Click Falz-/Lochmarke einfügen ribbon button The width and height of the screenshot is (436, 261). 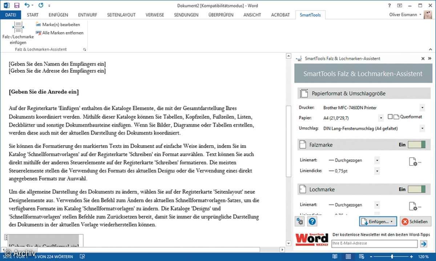point(18,33)
